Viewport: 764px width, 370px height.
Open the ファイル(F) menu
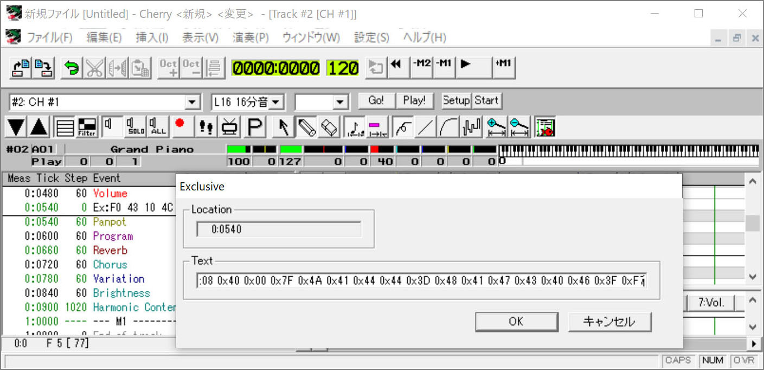[x=49, y=37]
